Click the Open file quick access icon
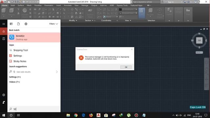210x118 pixels. pyautogui.click(x=12, y=2)
